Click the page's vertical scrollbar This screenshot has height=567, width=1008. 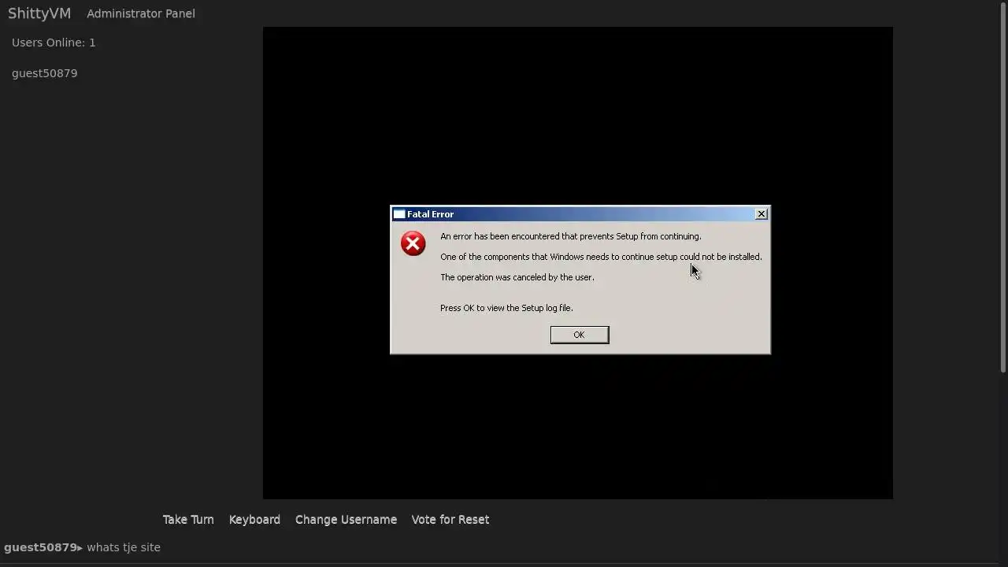pos(1003,187)
